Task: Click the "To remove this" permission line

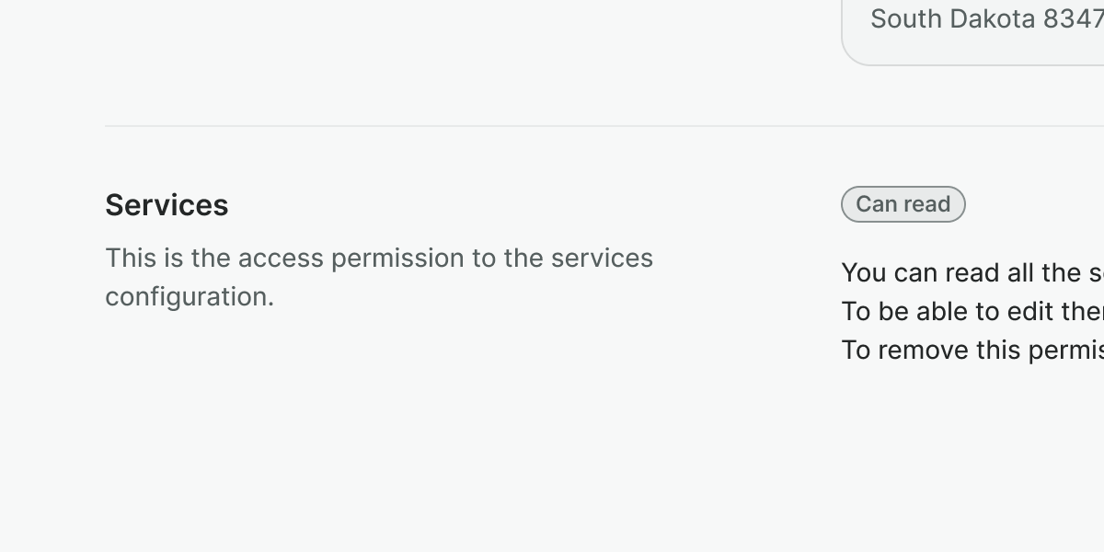Action: click(x=972, y=351)
